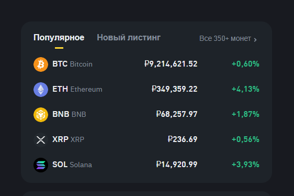Click Solana's +3,93% change value

[245, 165]
